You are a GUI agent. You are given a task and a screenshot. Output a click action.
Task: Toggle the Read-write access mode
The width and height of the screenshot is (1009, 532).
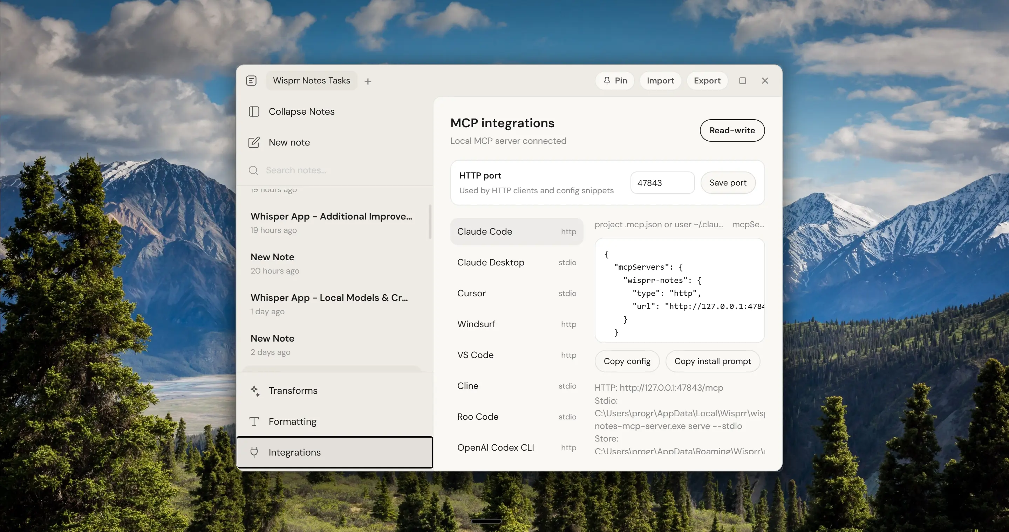tap(732, 130)
